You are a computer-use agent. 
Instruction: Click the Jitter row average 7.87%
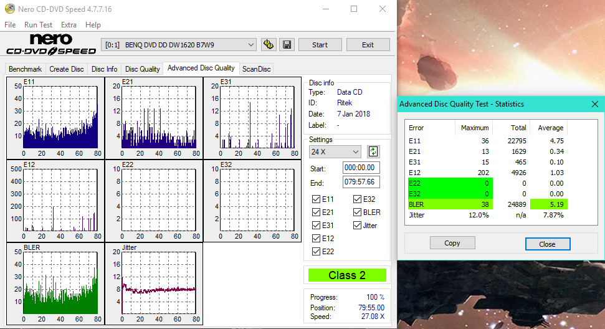coord(553,215)
